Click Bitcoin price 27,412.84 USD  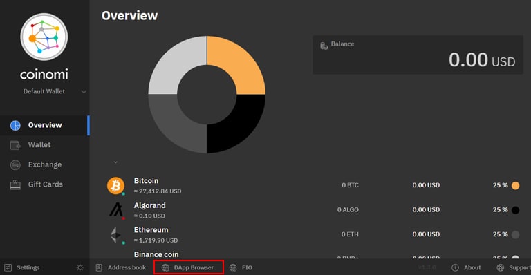coord(158,191)
